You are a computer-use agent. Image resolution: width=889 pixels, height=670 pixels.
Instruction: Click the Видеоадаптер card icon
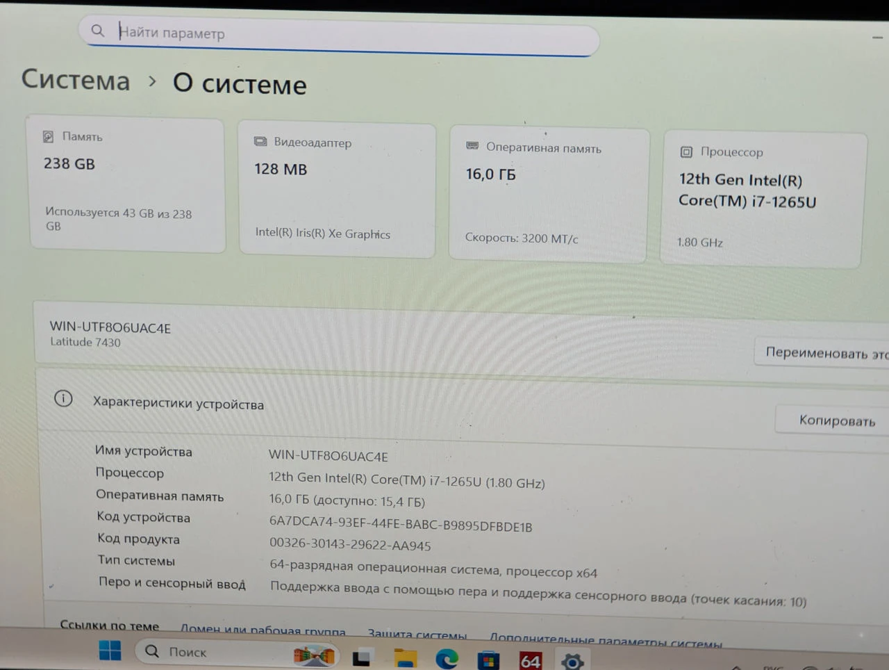point(260,141)
